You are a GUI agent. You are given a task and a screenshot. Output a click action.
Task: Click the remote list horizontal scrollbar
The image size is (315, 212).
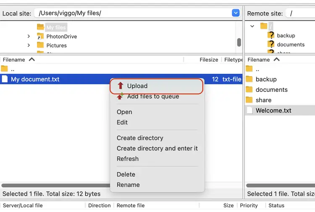[x=281, y=186]
